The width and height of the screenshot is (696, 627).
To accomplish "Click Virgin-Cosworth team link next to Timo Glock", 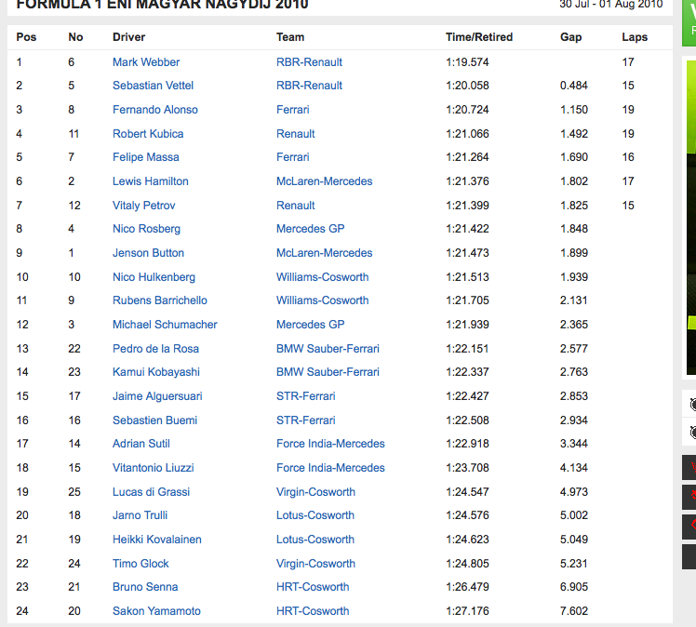I will coord(315,564).
